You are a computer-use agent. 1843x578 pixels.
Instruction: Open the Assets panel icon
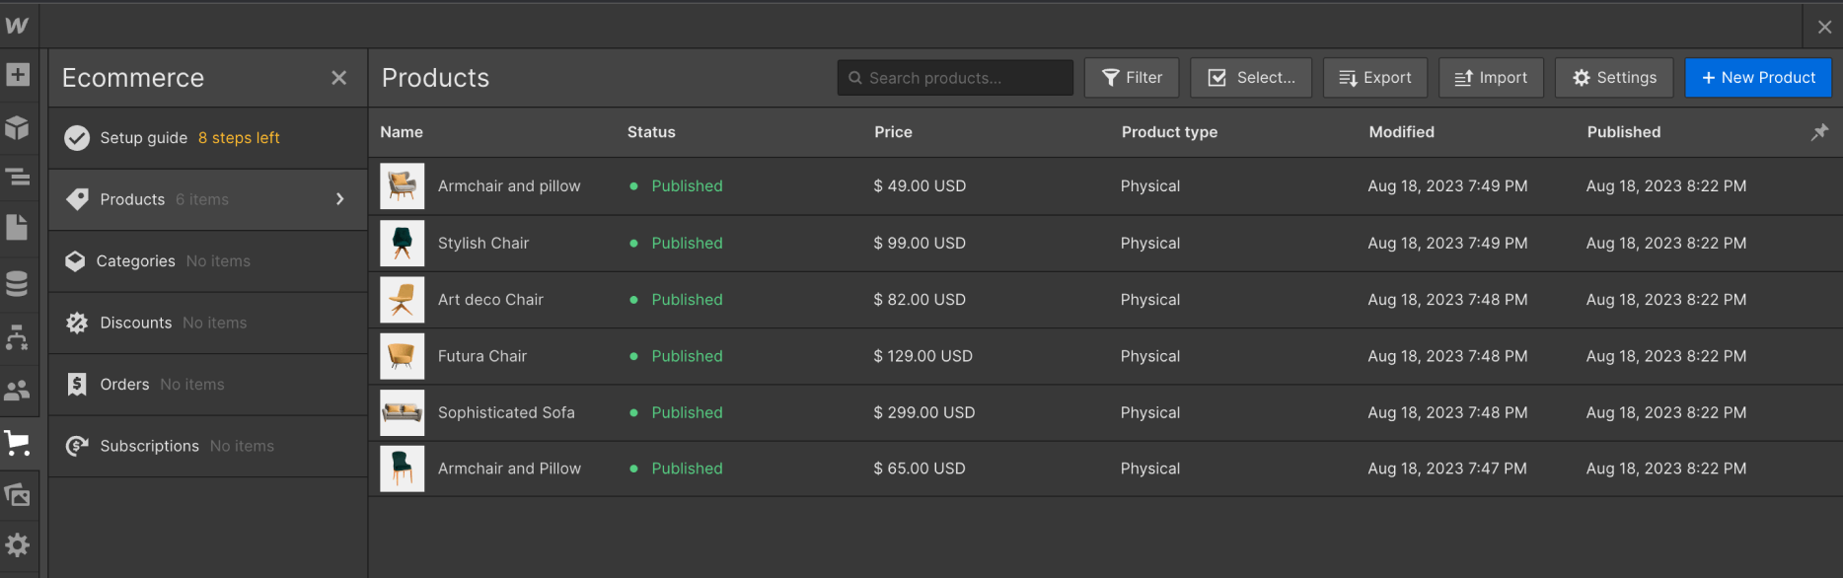coord(18,494)
